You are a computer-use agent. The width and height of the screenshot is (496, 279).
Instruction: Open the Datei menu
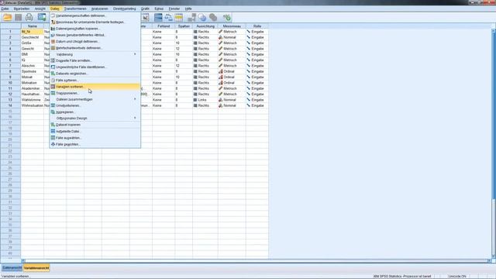pos(5,9)
